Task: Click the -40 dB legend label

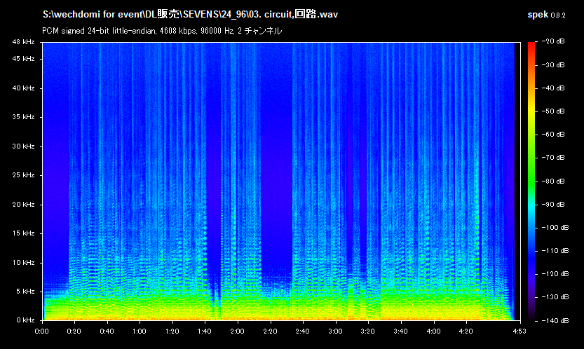Action: [x=553, y=88]
